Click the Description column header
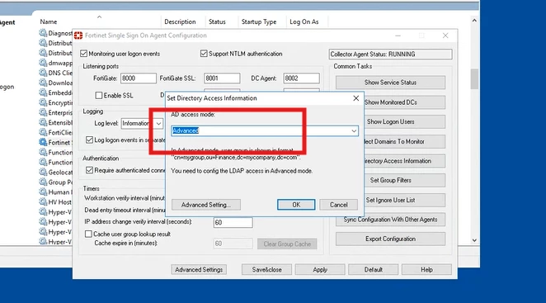Viewport: 546px width, 303px height. 180,21
